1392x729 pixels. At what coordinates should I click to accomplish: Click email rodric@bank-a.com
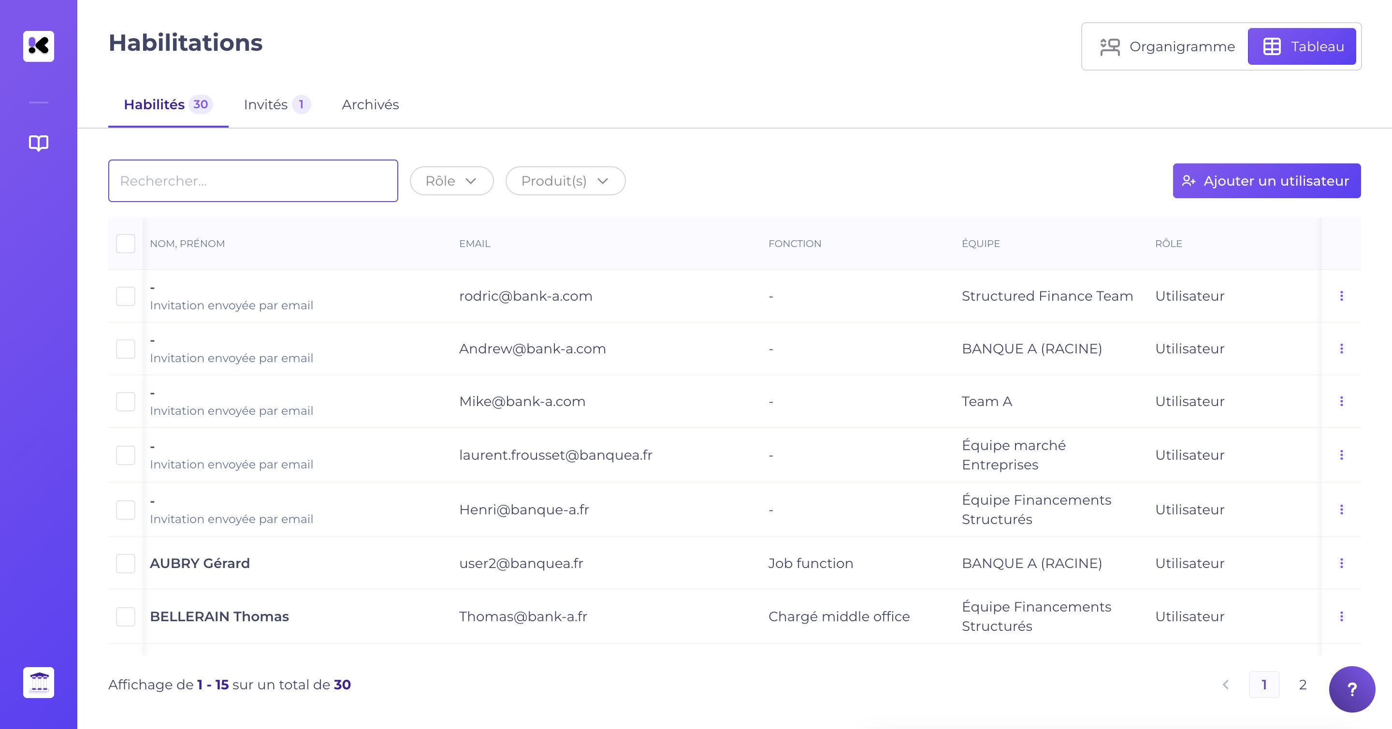tap(526, 296)
